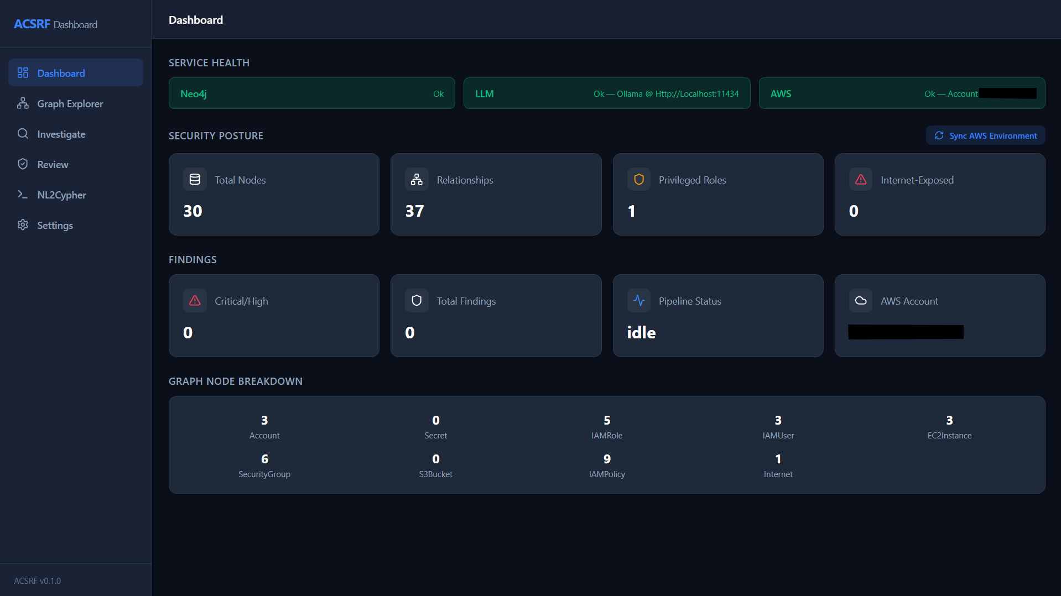Click the SERVICE HEALTH section heading
The image size is (1061, 596).
point(209,63)
